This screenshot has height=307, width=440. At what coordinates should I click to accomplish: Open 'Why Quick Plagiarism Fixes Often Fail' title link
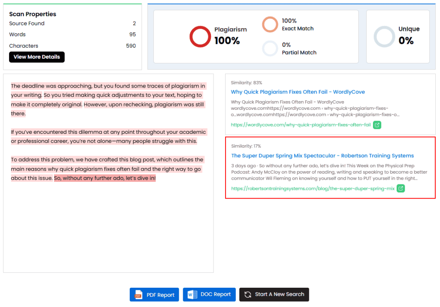coord(298,92)
